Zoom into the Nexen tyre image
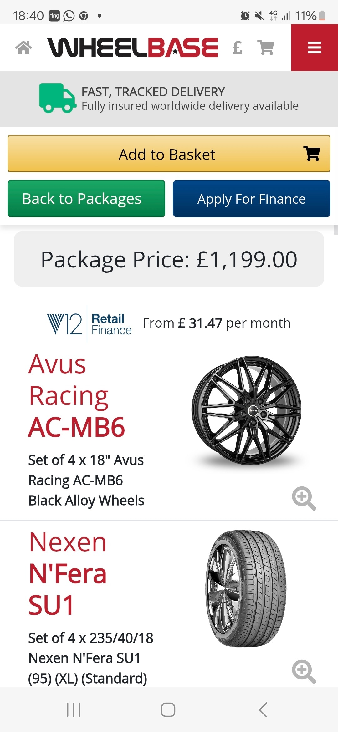 304,671
